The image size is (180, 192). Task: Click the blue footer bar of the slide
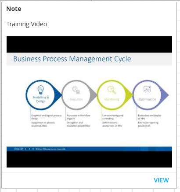coord(89,149)
